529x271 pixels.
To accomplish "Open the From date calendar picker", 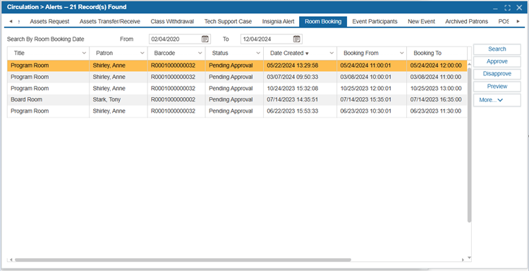I will pos(205,39).
